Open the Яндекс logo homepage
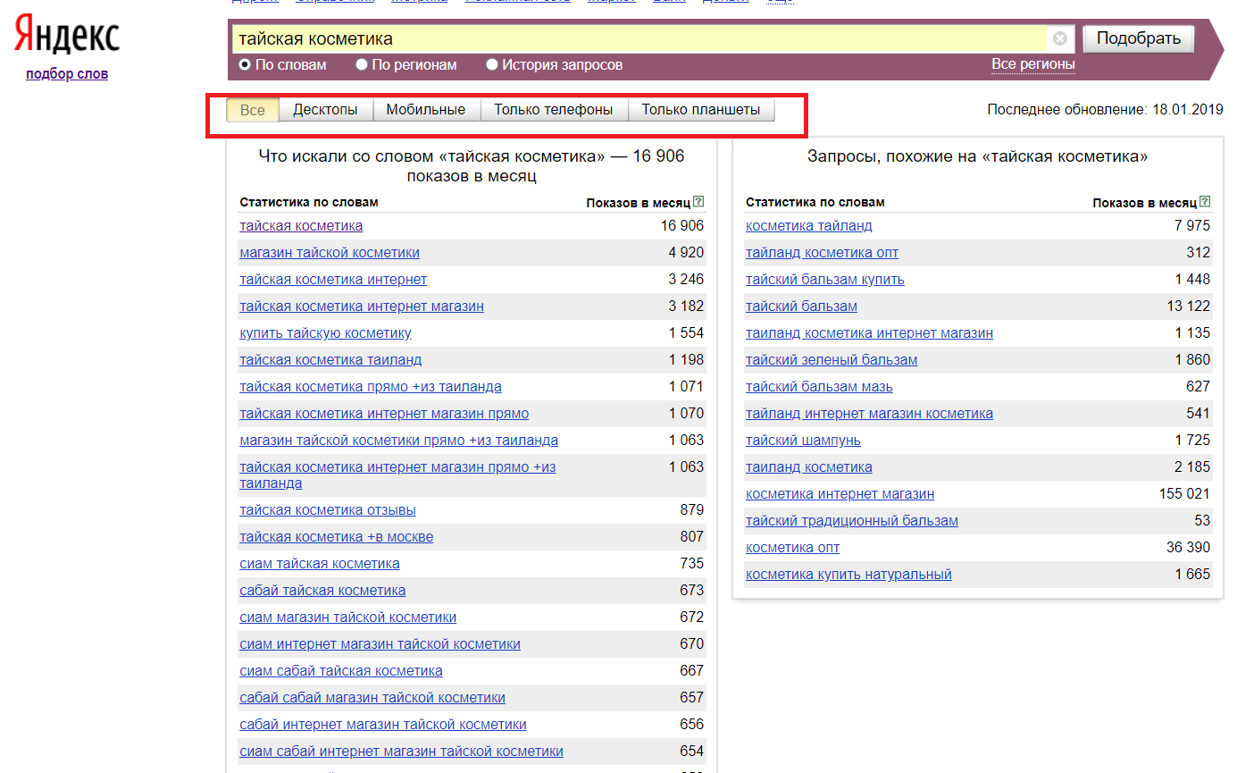 (67, 36)
